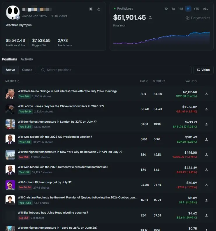Open the London Big Ben market thumbnail
This screenshot has width=216, height=231.
pos(10,124)
